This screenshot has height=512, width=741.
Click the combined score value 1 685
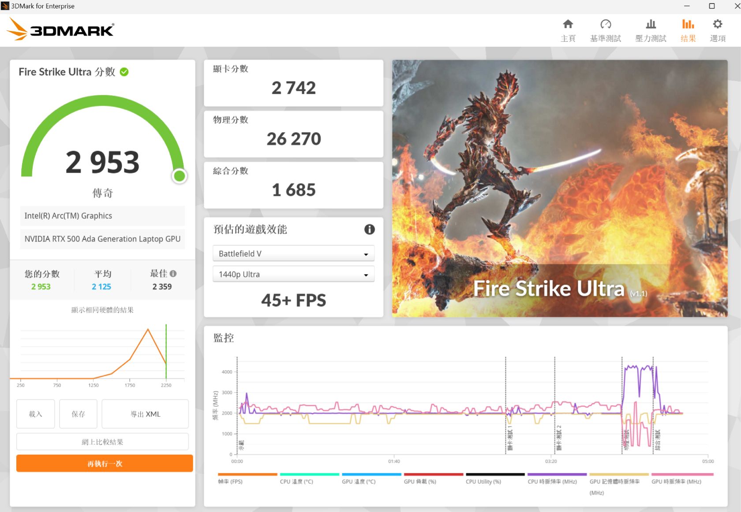pyautogui.click(x=294, y=190)
